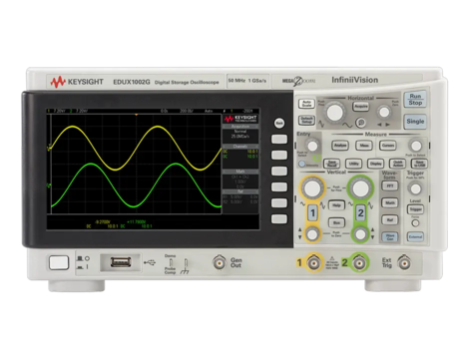
Task: Open the Trigger menu key
Action: tap(415, 209)
